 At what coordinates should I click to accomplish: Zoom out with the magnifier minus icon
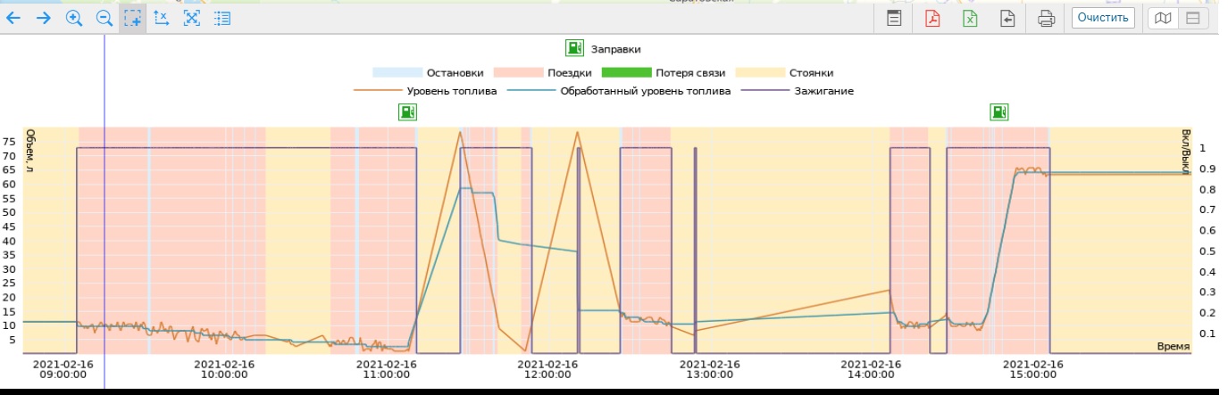[x=104, y=18]
